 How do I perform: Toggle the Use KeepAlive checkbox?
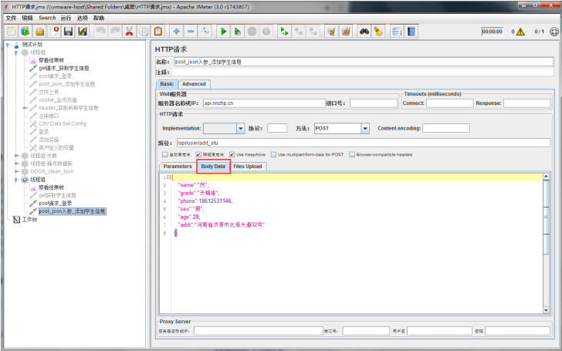pos(232,154)
